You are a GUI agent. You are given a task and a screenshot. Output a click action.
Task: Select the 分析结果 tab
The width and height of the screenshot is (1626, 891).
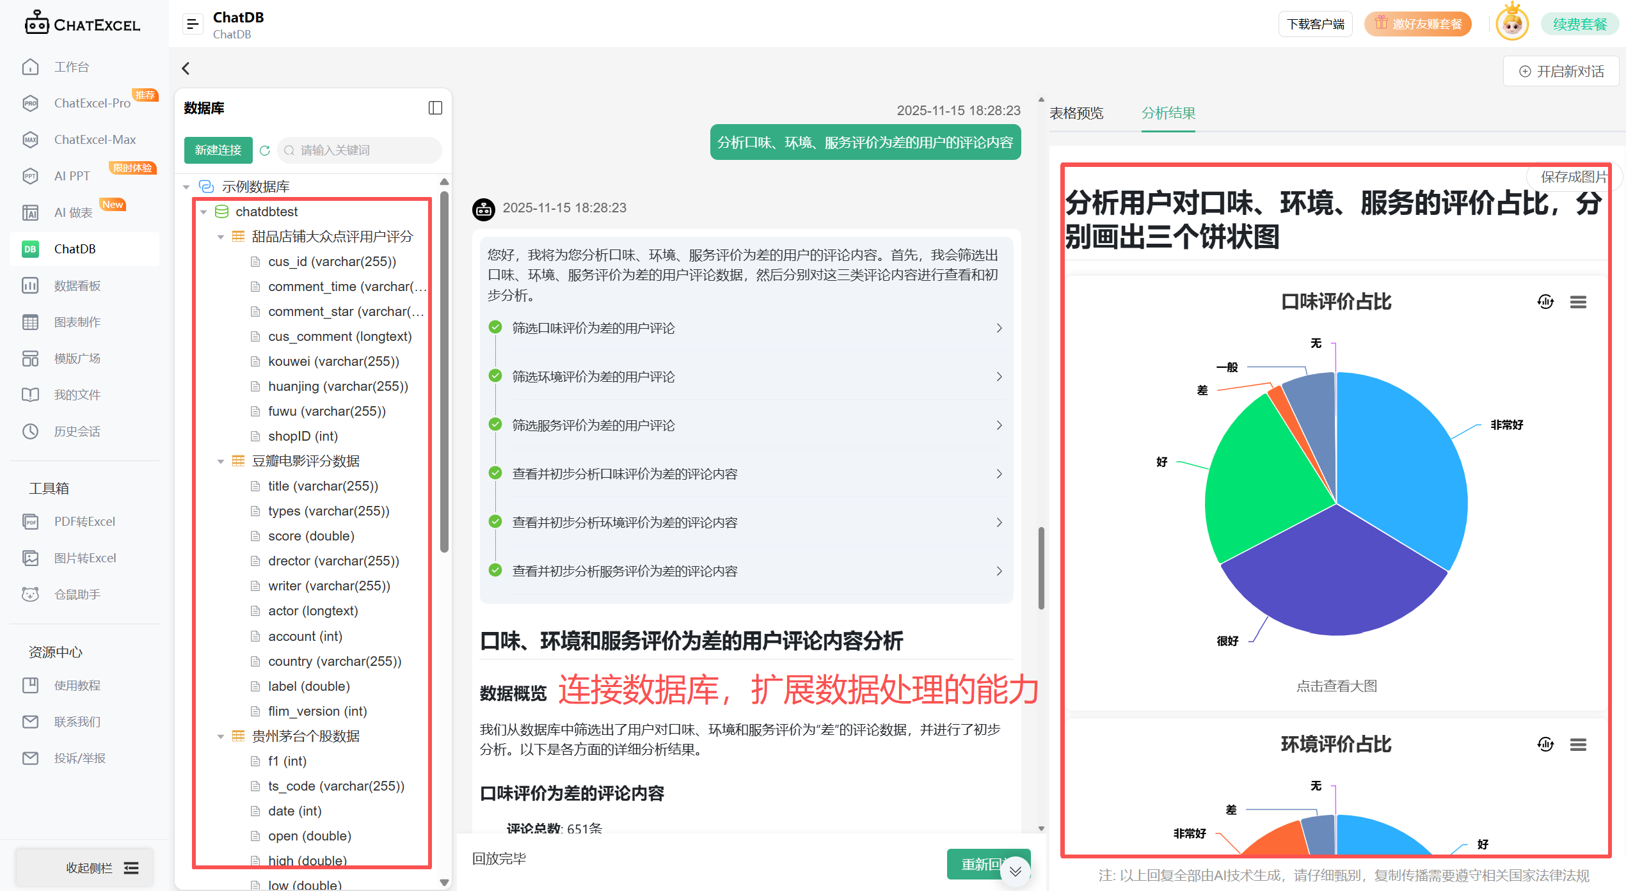pos(1168,113)
